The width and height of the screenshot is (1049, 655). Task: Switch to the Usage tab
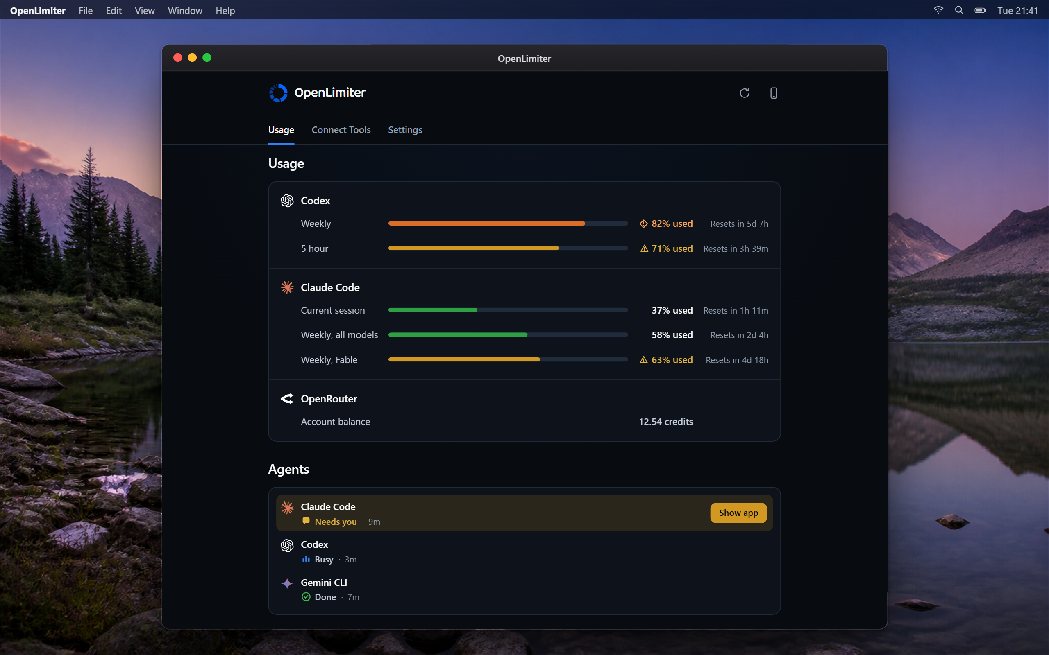[281, 129]
